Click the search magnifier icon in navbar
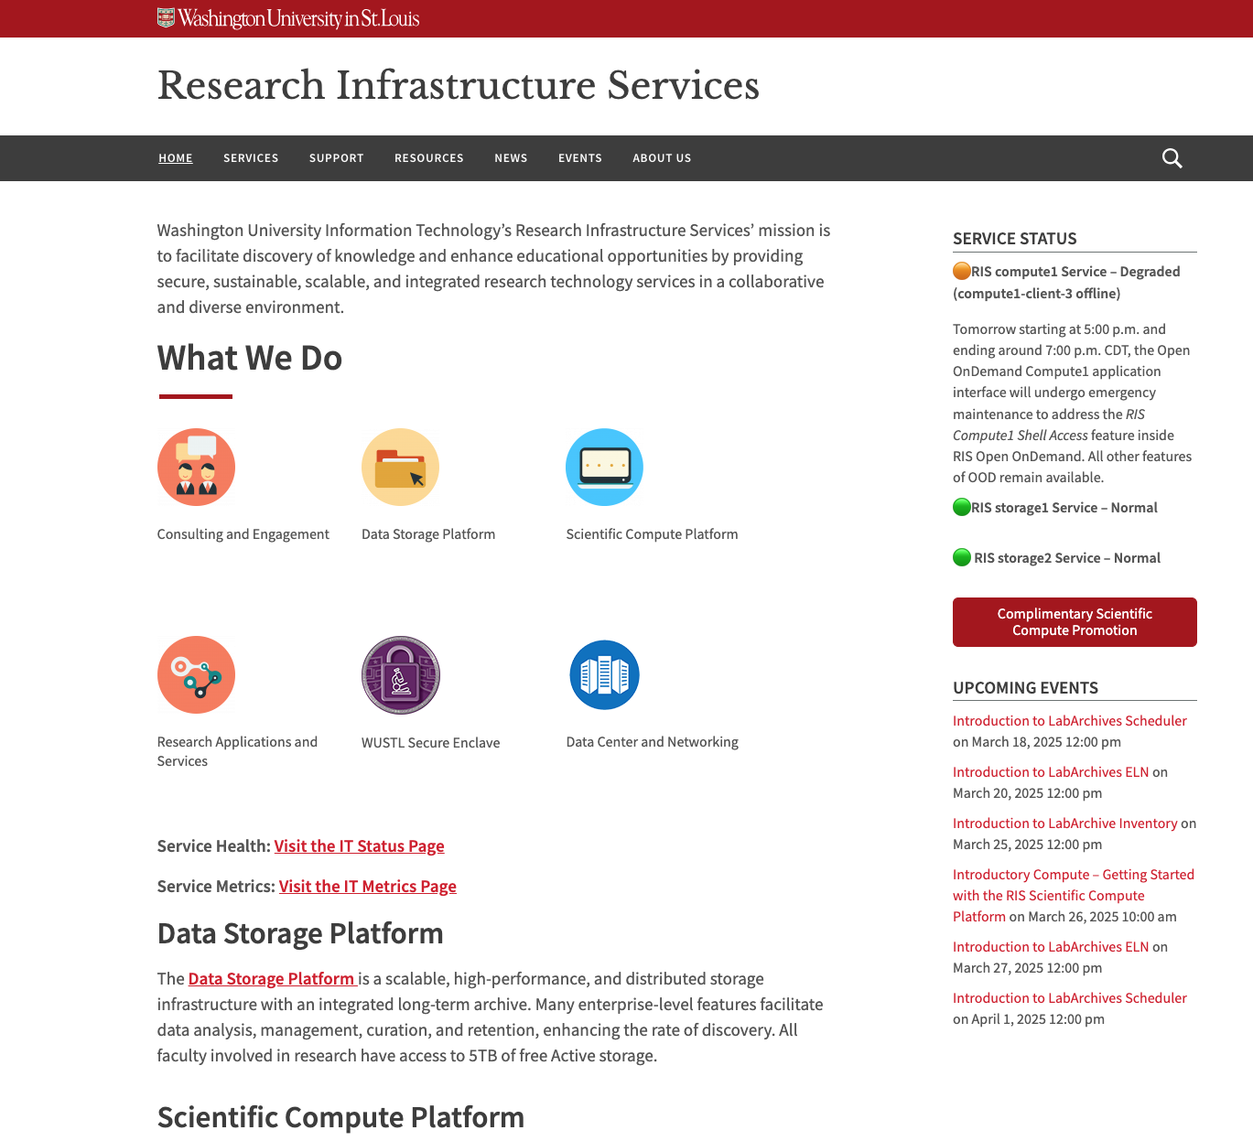 (x=1172, y=158)
